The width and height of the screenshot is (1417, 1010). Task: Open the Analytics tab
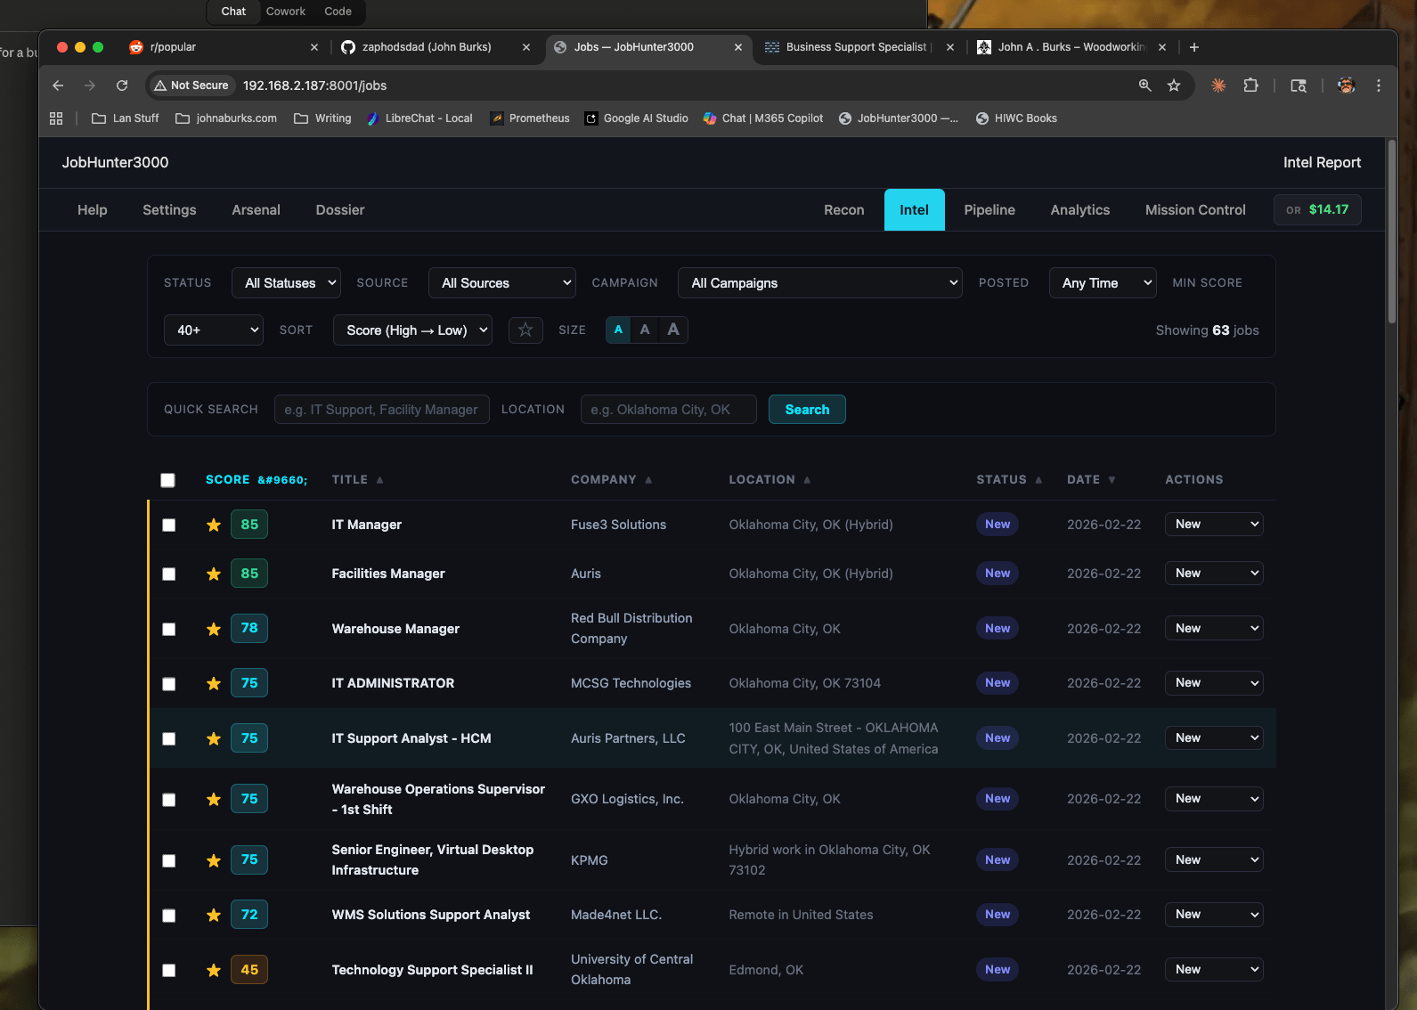(1080, 210)
